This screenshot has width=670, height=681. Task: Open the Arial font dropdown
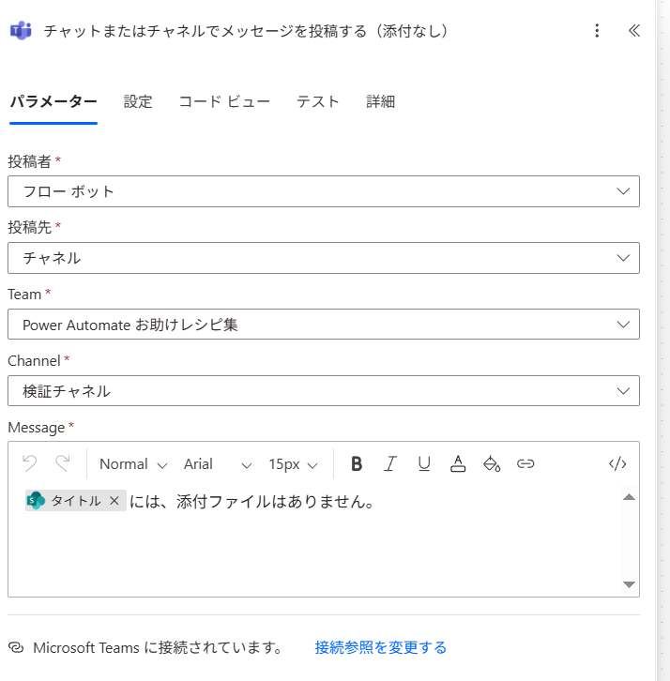218,463
